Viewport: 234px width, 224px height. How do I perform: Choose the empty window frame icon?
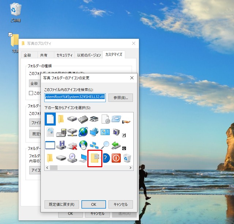50,145
